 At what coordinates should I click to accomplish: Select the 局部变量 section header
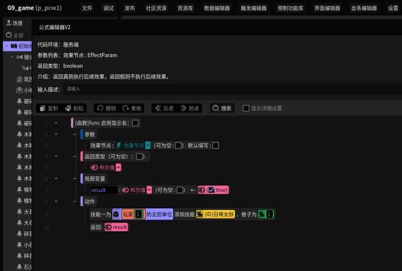(x=94, y=179)
